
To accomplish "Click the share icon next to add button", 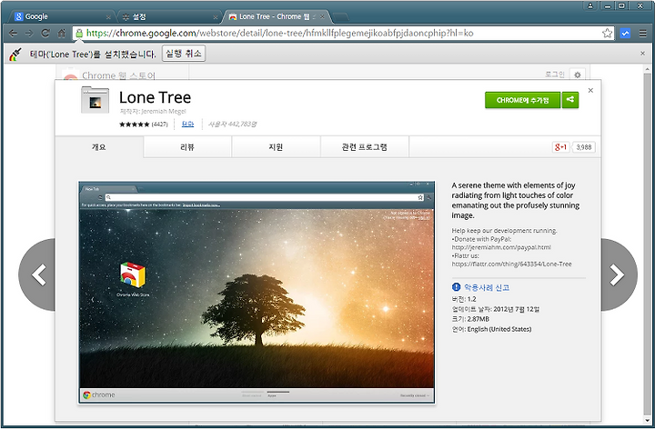I will tap(570, 100).
